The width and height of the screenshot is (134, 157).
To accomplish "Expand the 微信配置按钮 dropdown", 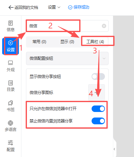I will (67, 58).
